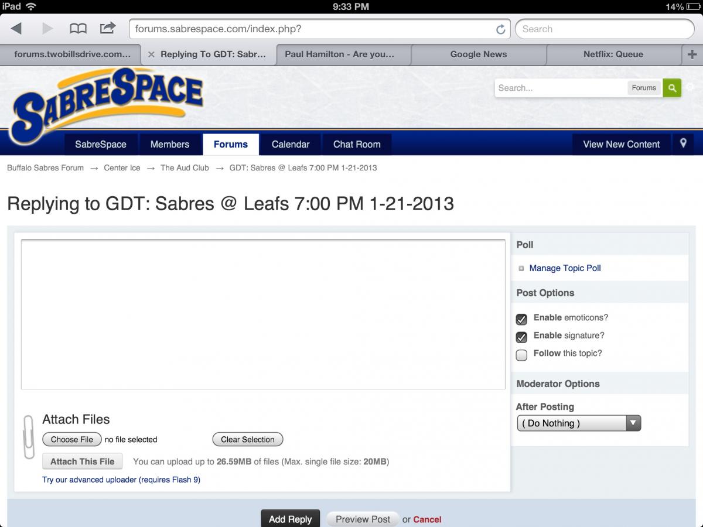Open the SabreSpace nav item
Image resolution: width=703 pixels, height=527 pixels.
coord(101,144)
